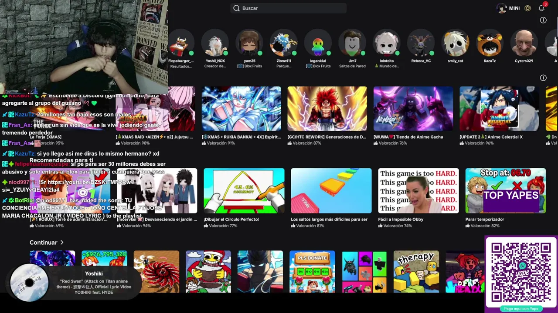Open friend smily_cat avatar
Image resolution: width=558 pixels, height=313 pixels.
click(455, 43)
